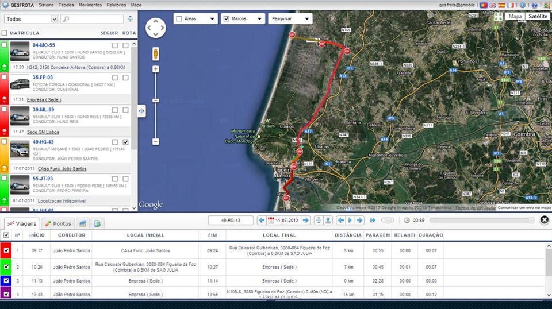Open the help question mark icon
The width and height of the screenshot is (552, 309).
tap(535, 5)
